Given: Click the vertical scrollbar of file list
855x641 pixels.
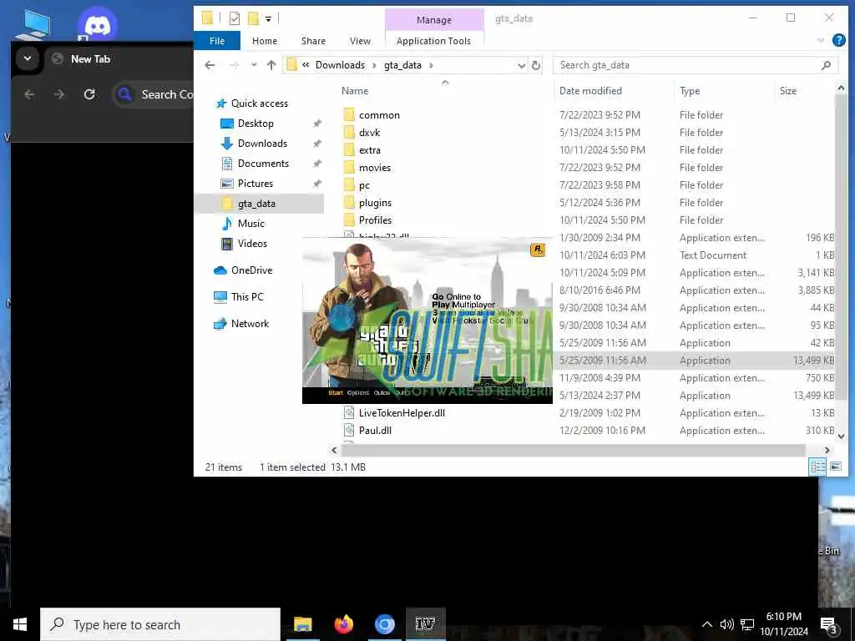Looking at the screenshot, I should click(840, 245).
